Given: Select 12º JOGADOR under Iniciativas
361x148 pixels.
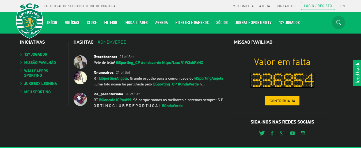Looking at the screenshot, I should pyautogui.click(x=36, y=54).
